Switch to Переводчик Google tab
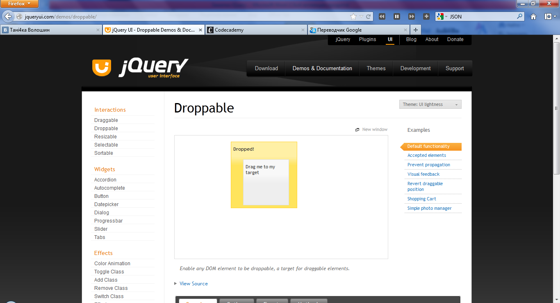 [359, 30]
